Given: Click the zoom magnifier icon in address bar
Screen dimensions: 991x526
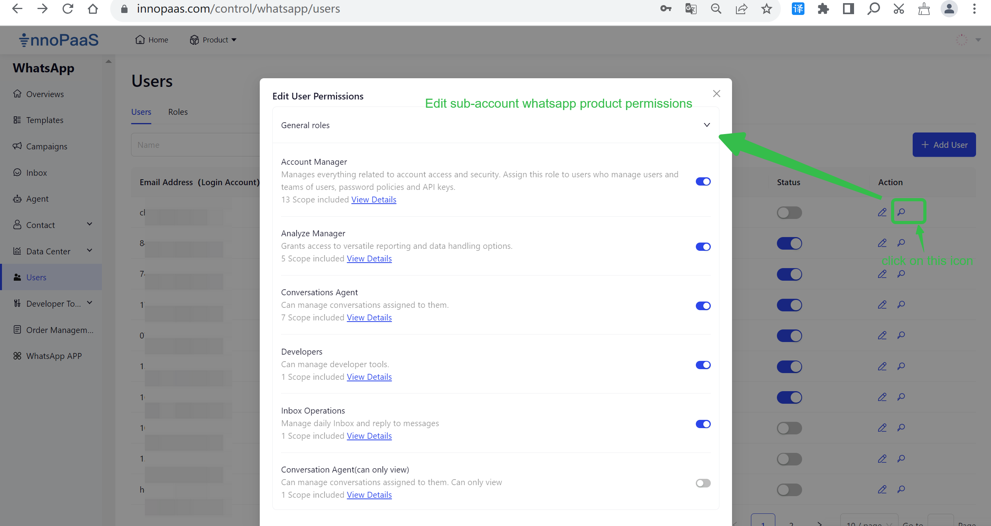Looking at the screenshot, I should click(716, 9).
